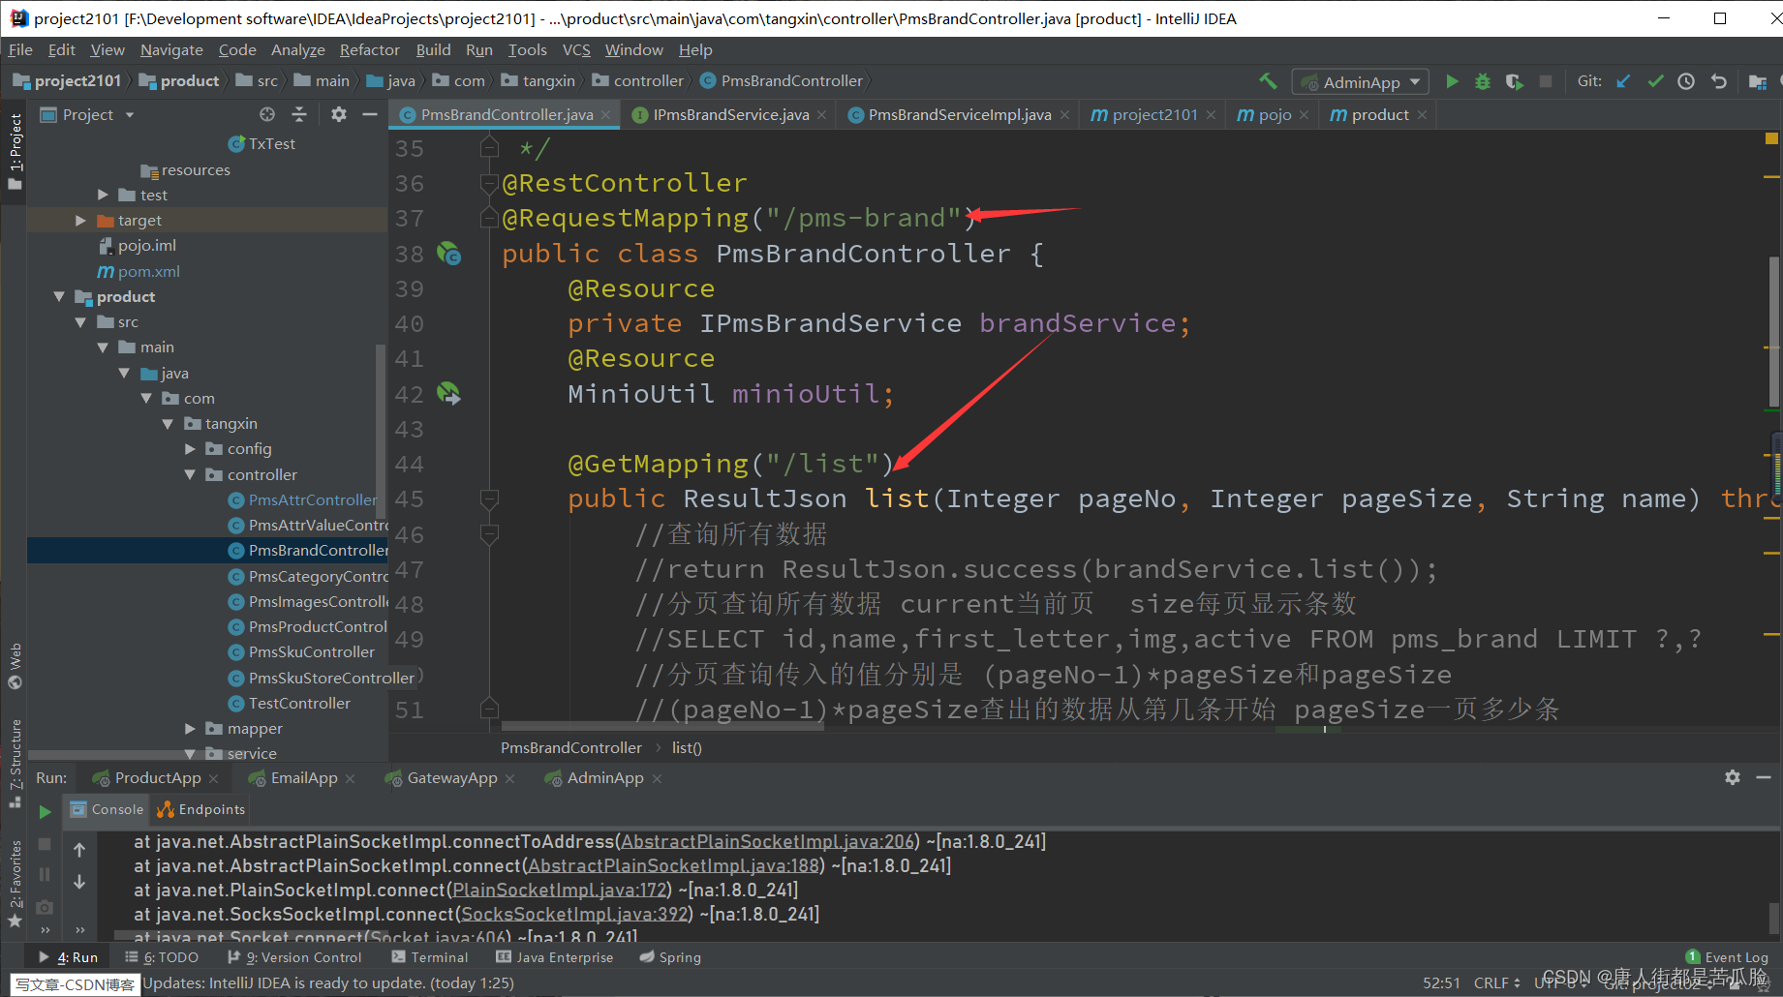Collapse the product module

[x=59, y=297]
